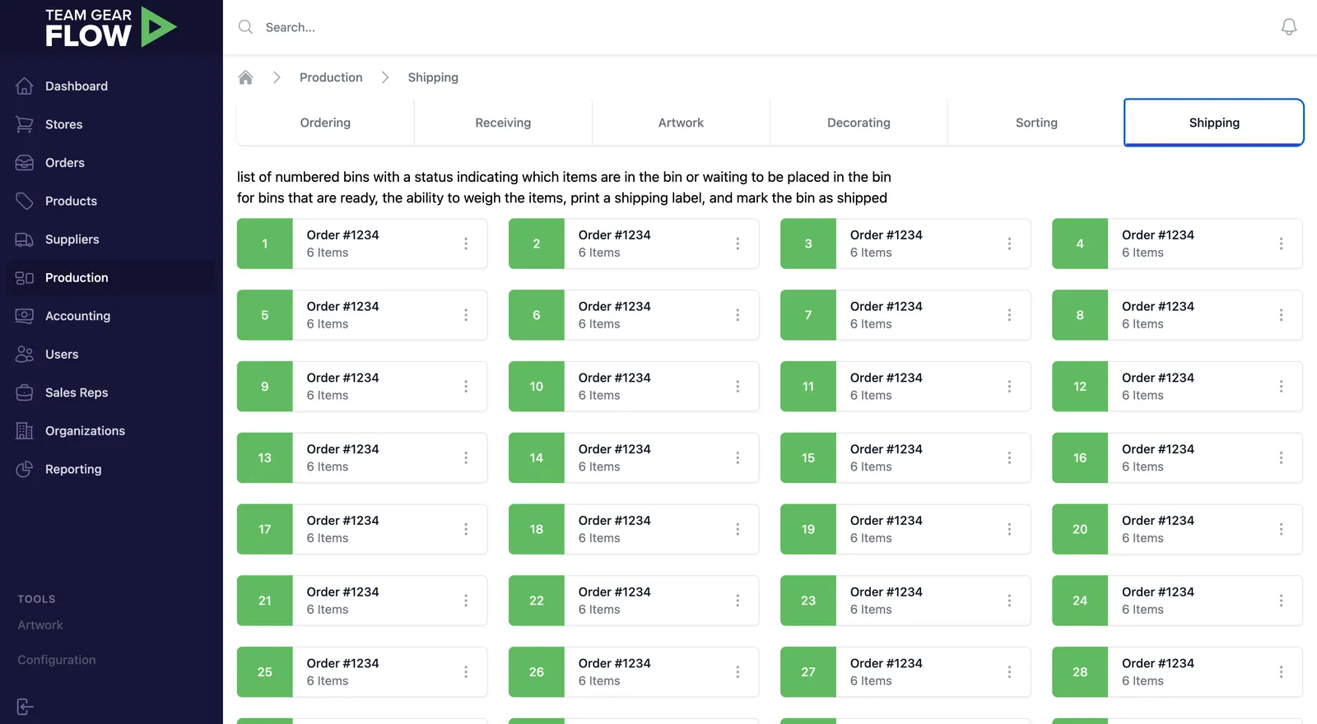Click the Products tag icon
The height and width of the screenshot is (724, 1317).
pos(25,201)
